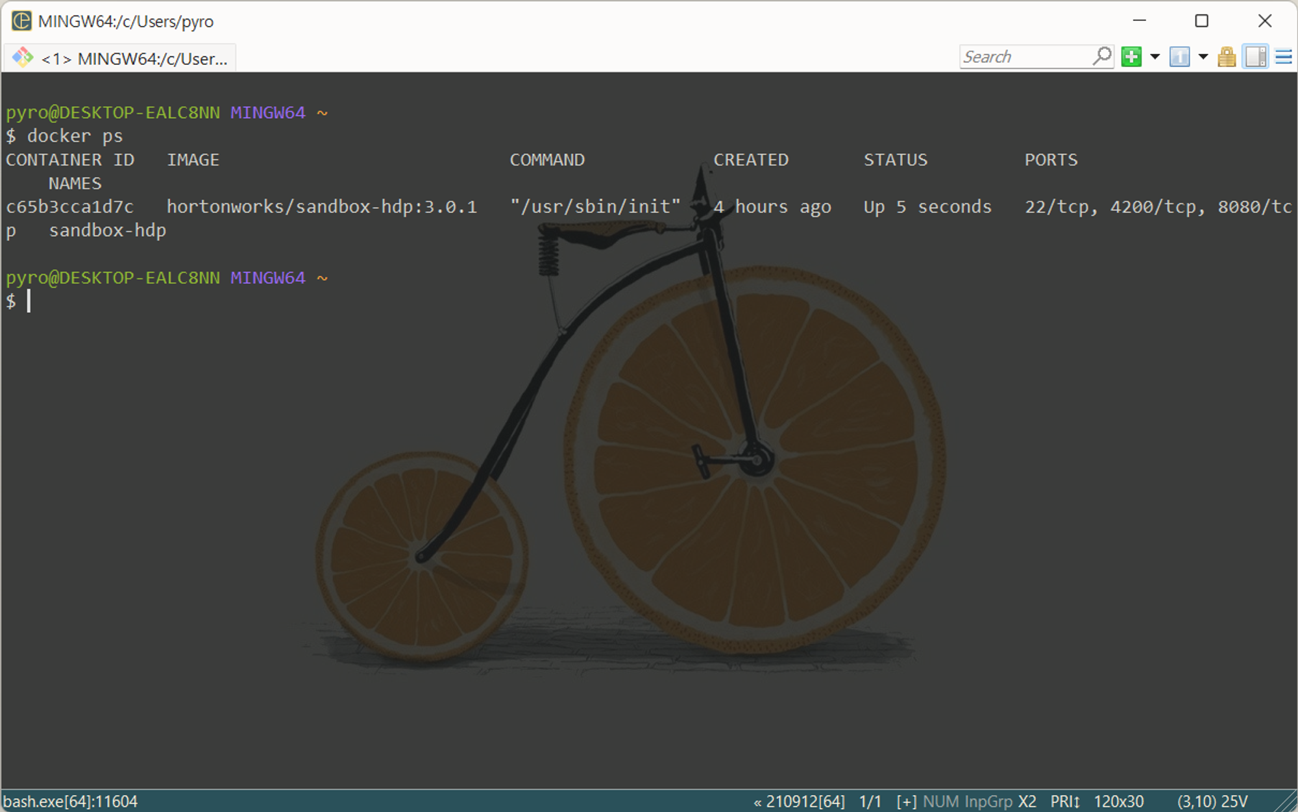Screen dimensions: 1298x812
Task: Click the magnifier search icon
Action: pyautogui.click(x=1102, y=56)
